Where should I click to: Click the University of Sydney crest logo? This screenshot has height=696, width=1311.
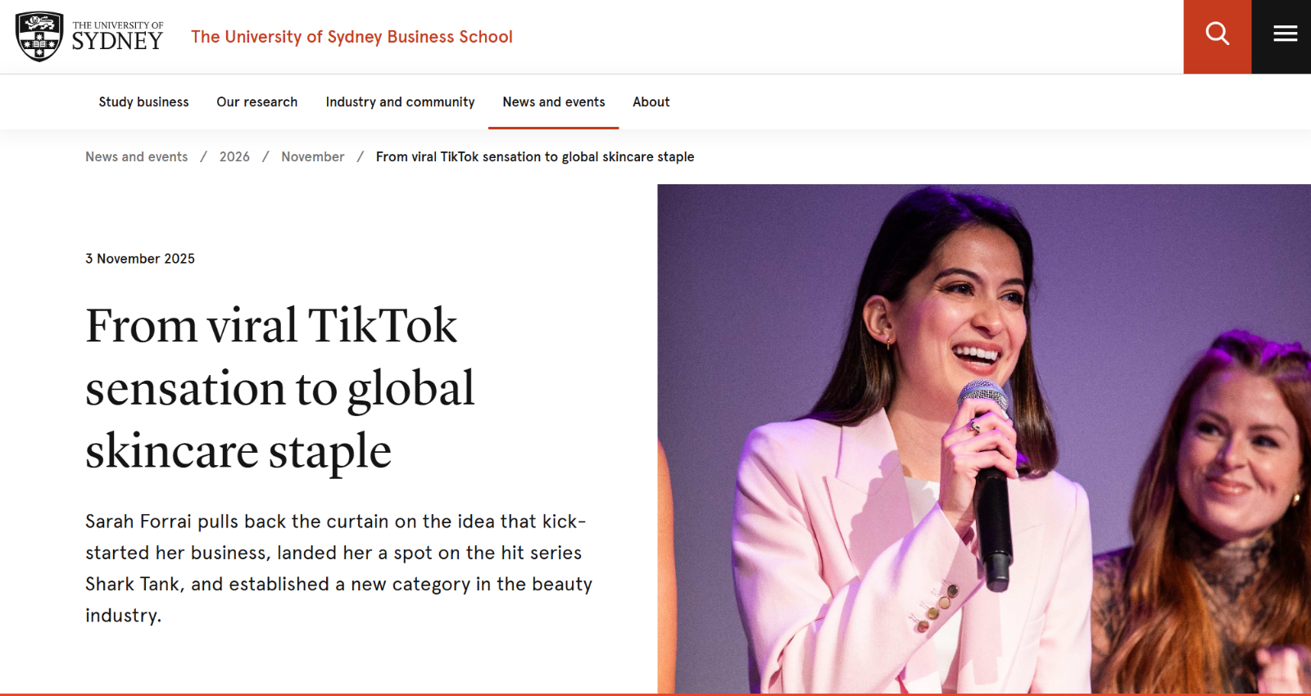(39, 37)
